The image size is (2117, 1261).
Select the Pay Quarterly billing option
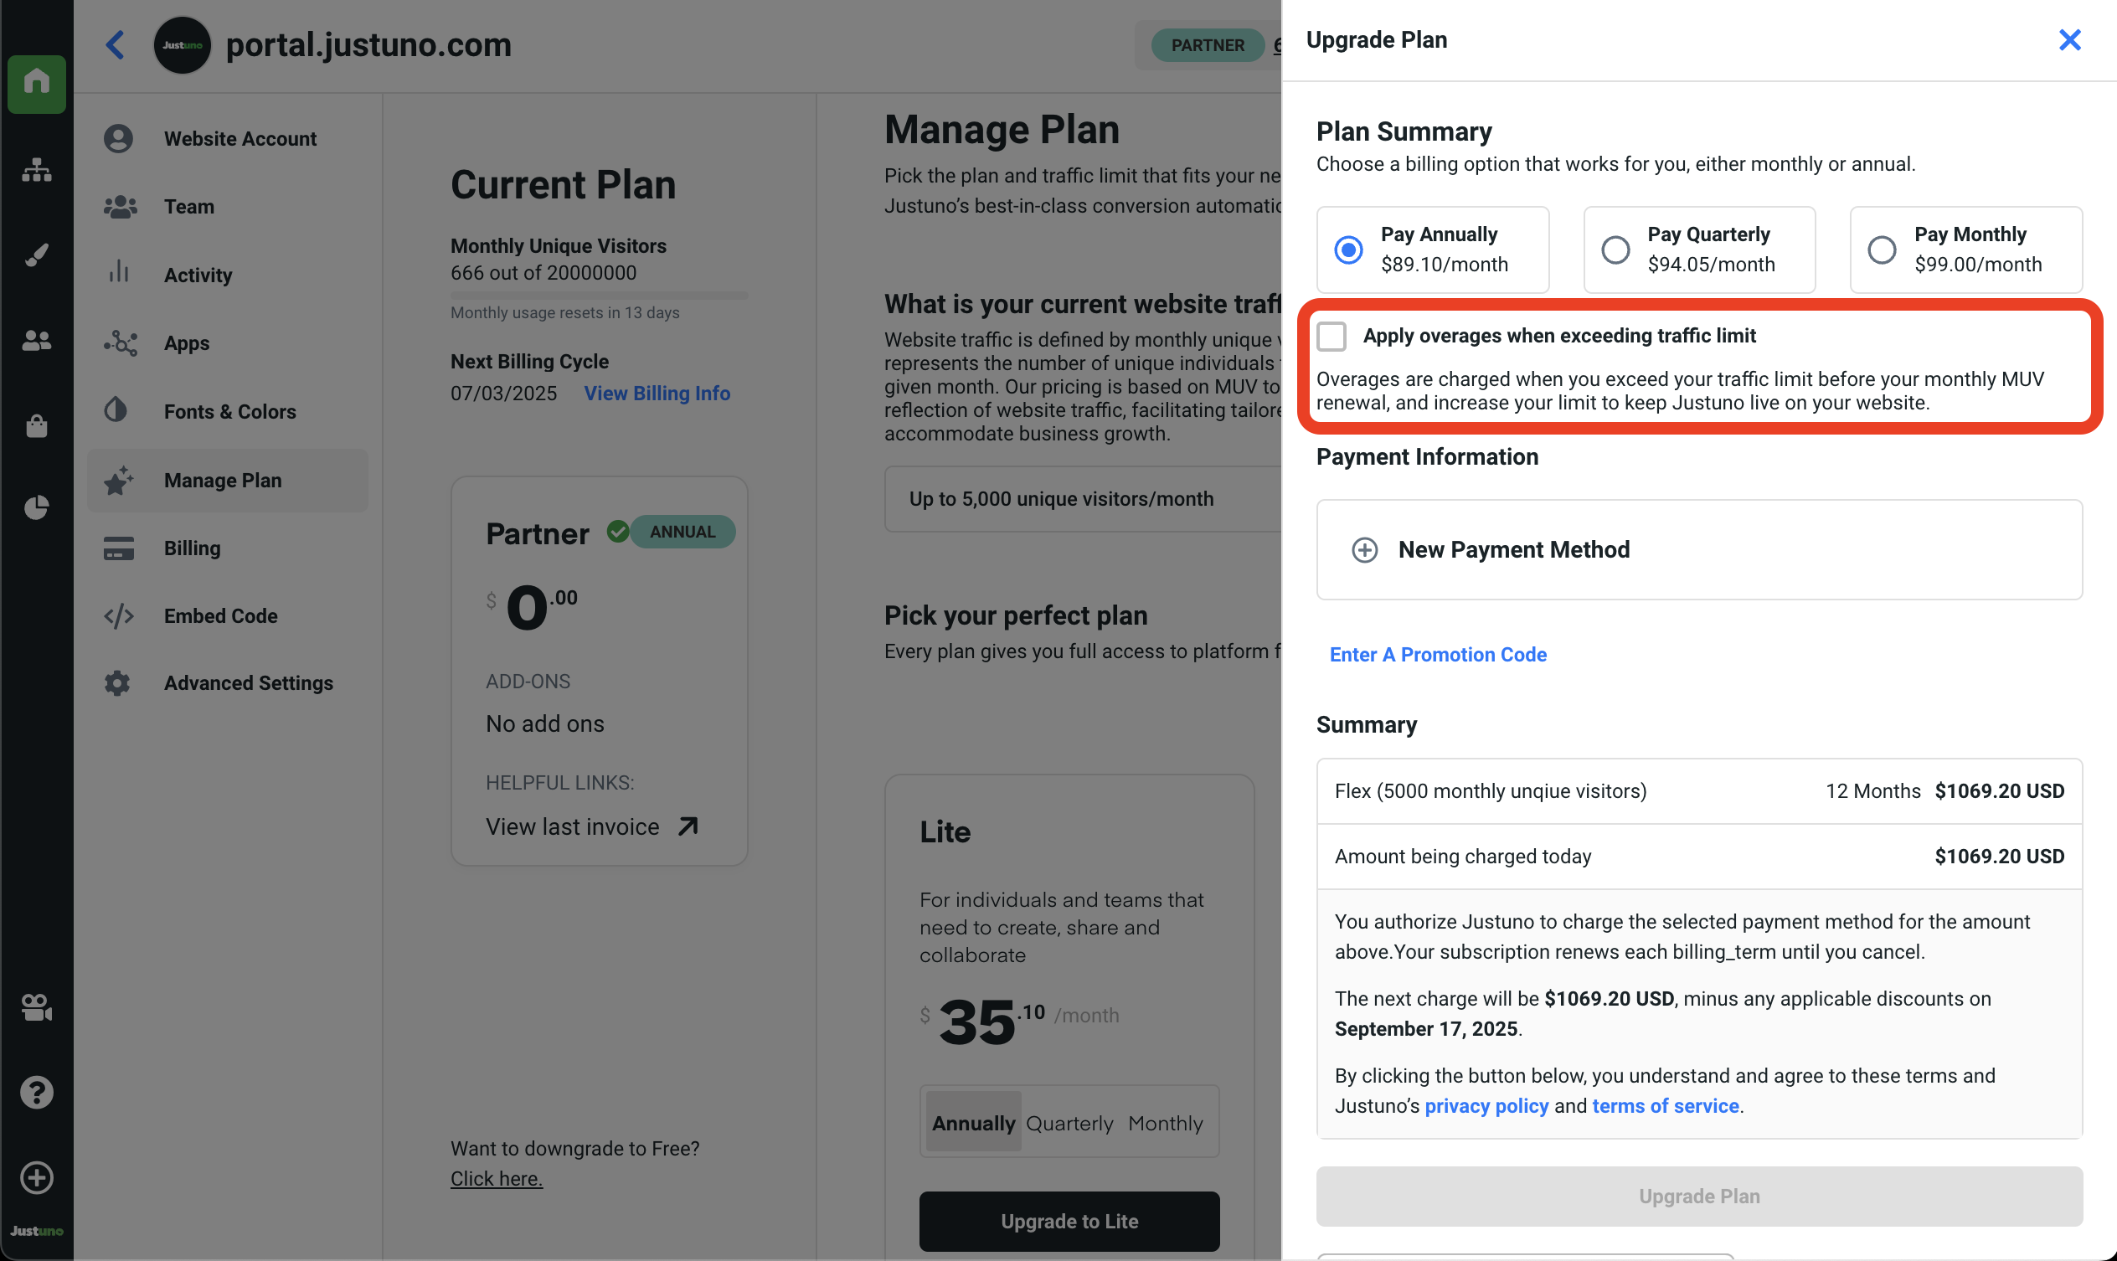[x=1615, y=250]
